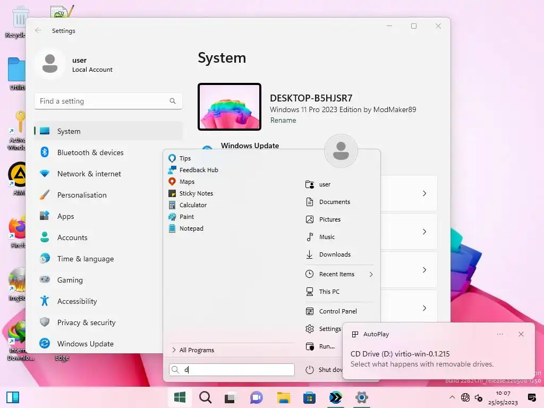544x408 pixels.
Task: Expand Recent Items submenu arrow
Action: point(371,274)
